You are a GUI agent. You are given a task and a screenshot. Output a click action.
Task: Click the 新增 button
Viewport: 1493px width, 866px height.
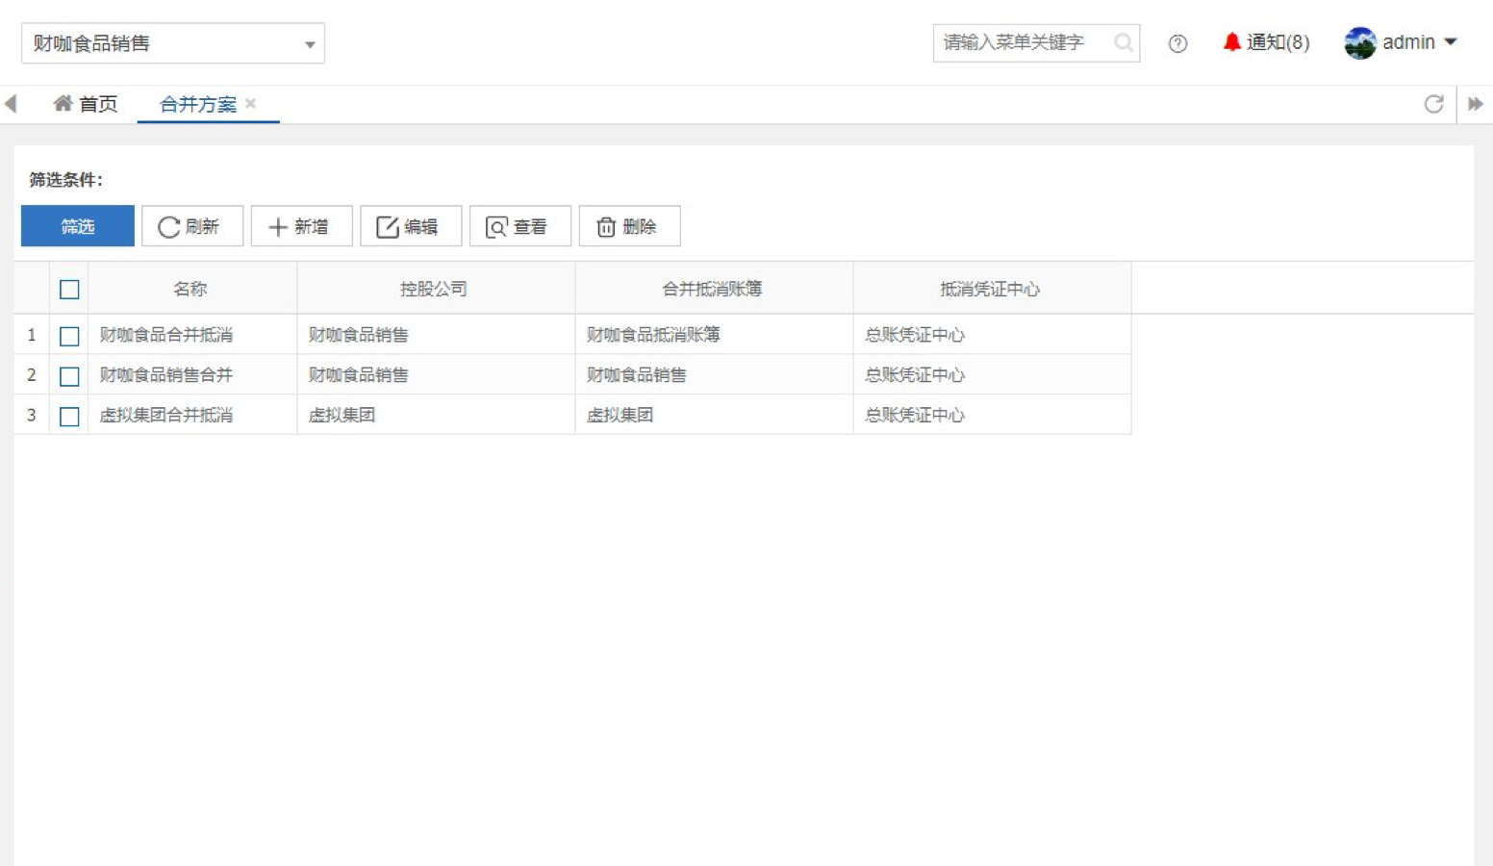(301, 226)
